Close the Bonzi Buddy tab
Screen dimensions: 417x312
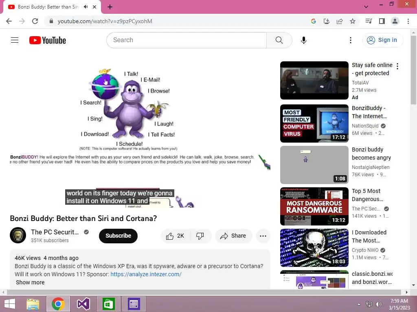point(94,7)
